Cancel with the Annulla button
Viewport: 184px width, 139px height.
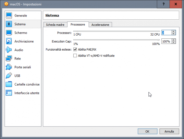tap(169, 131)
